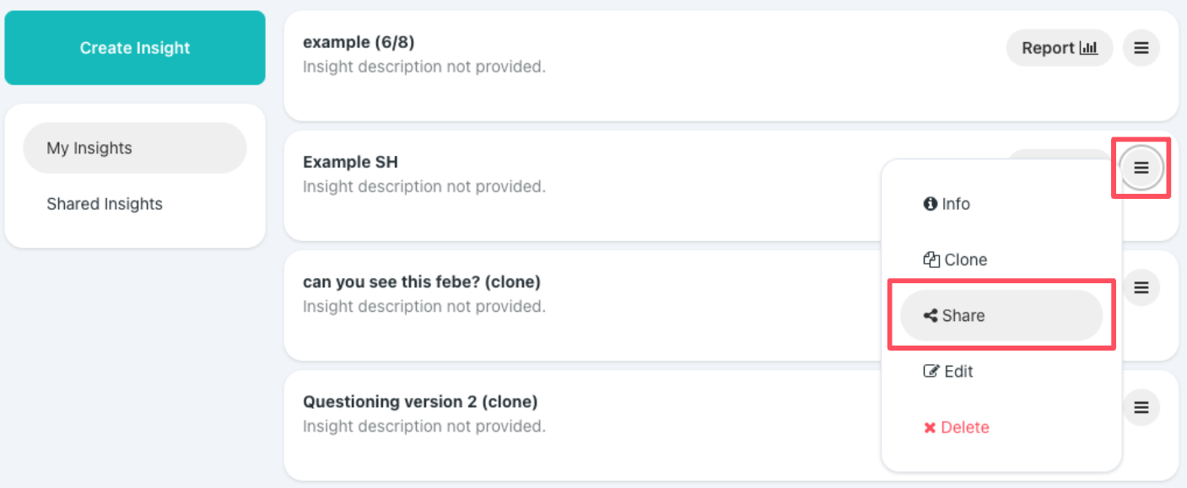Open hamburger menu for Questioning version 2

pyautogui.click(x=1141, y=407)
